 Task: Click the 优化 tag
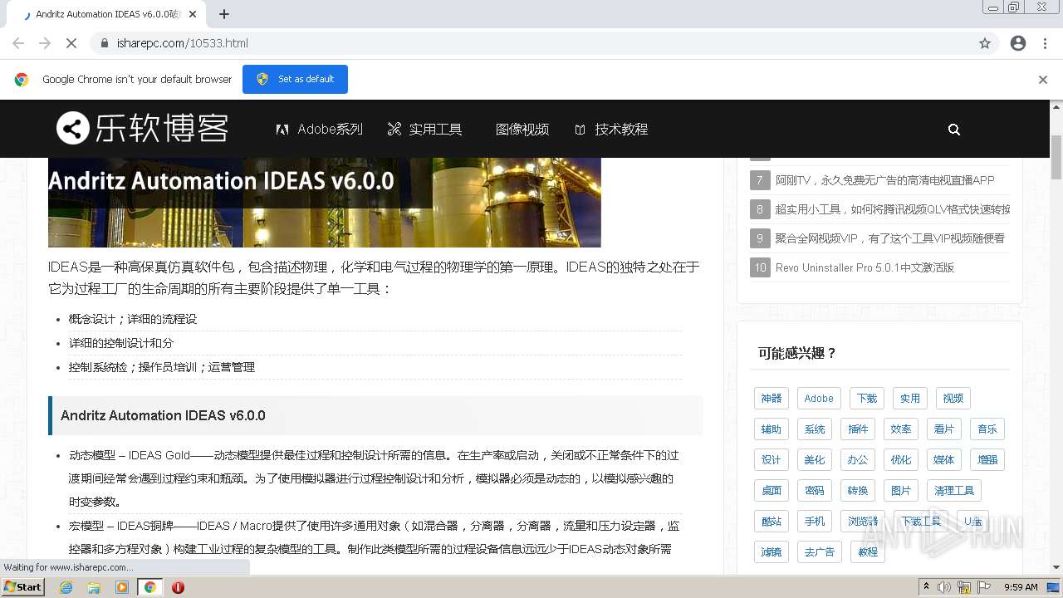pyautogui.click(x=901, y=460)
